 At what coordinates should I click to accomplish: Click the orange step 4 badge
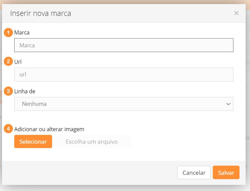pyautogui.click(x=8, y=129)
